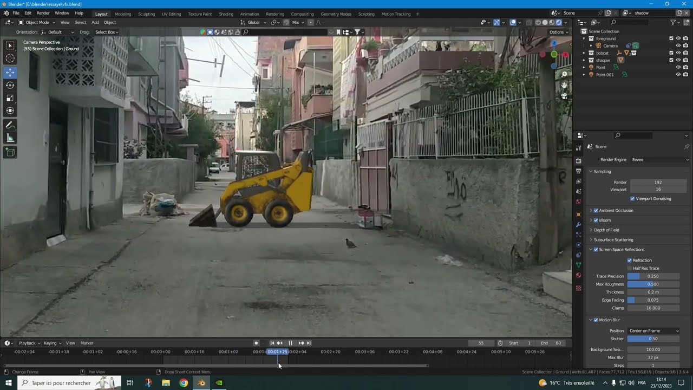Toggle Viewport Denoising checkbox

[632, 199]
